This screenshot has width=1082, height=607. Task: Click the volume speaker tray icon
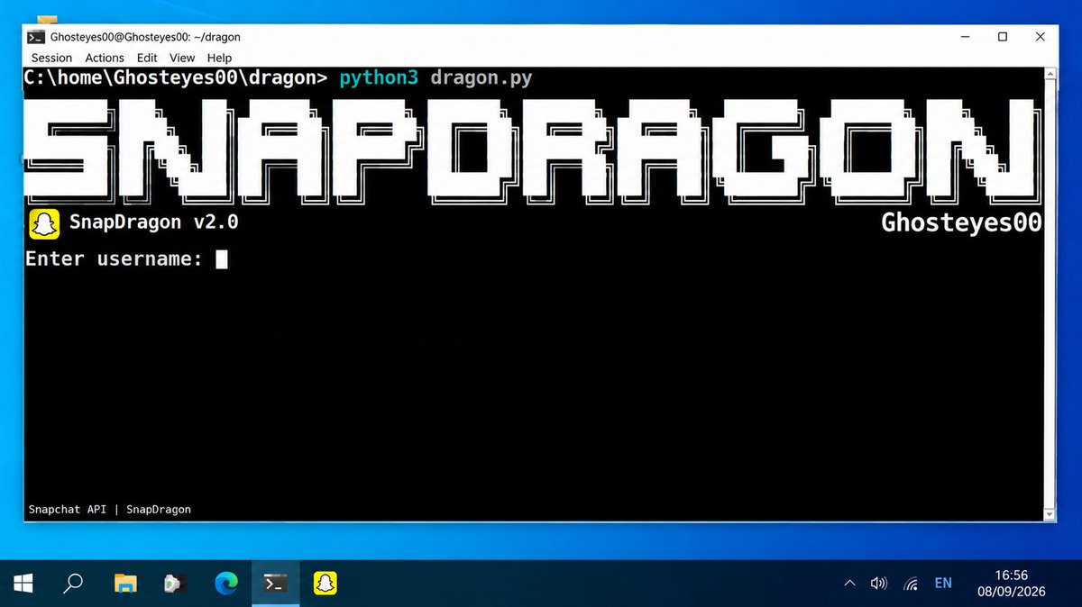[x=879, y=584]
